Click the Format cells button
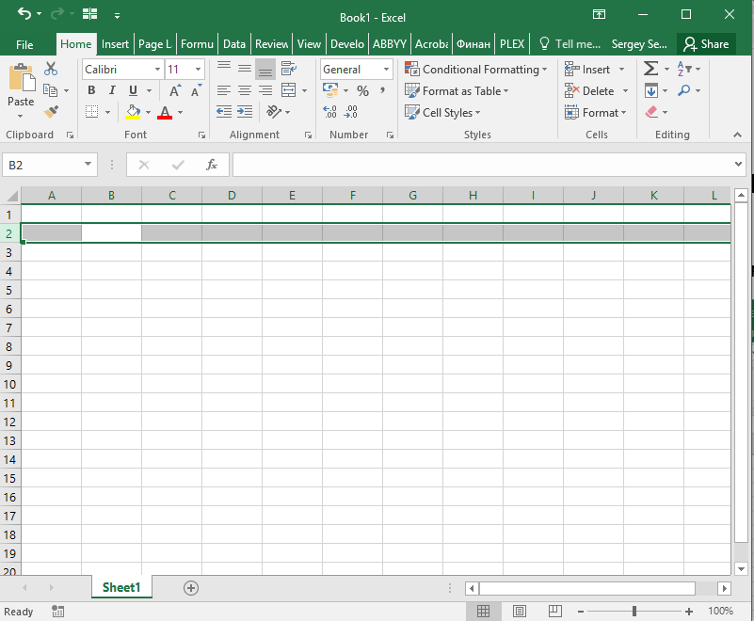This screenshot has height=621, width=754. click(x=595, y=113)
